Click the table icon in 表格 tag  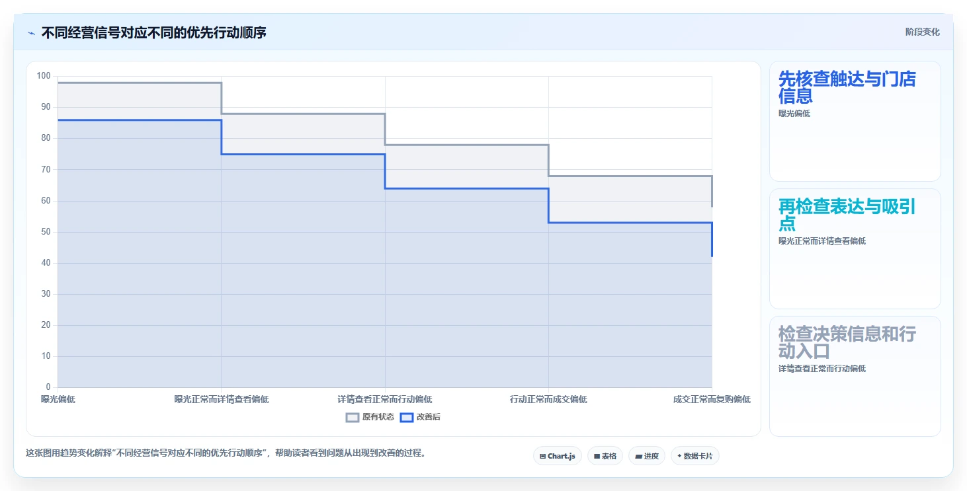click(x=597, y=456)
